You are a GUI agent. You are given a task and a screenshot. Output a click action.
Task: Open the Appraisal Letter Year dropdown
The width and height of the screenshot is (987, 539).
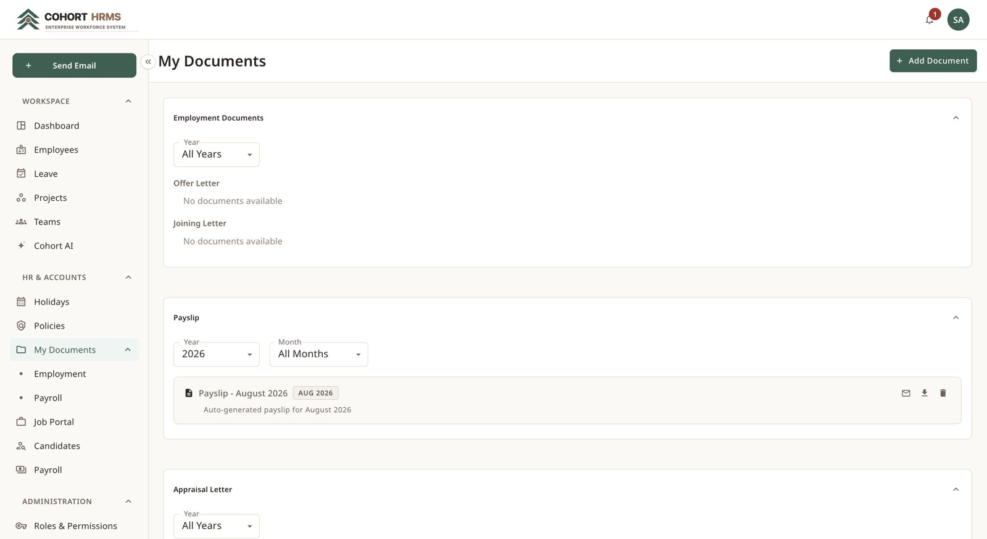217,526
